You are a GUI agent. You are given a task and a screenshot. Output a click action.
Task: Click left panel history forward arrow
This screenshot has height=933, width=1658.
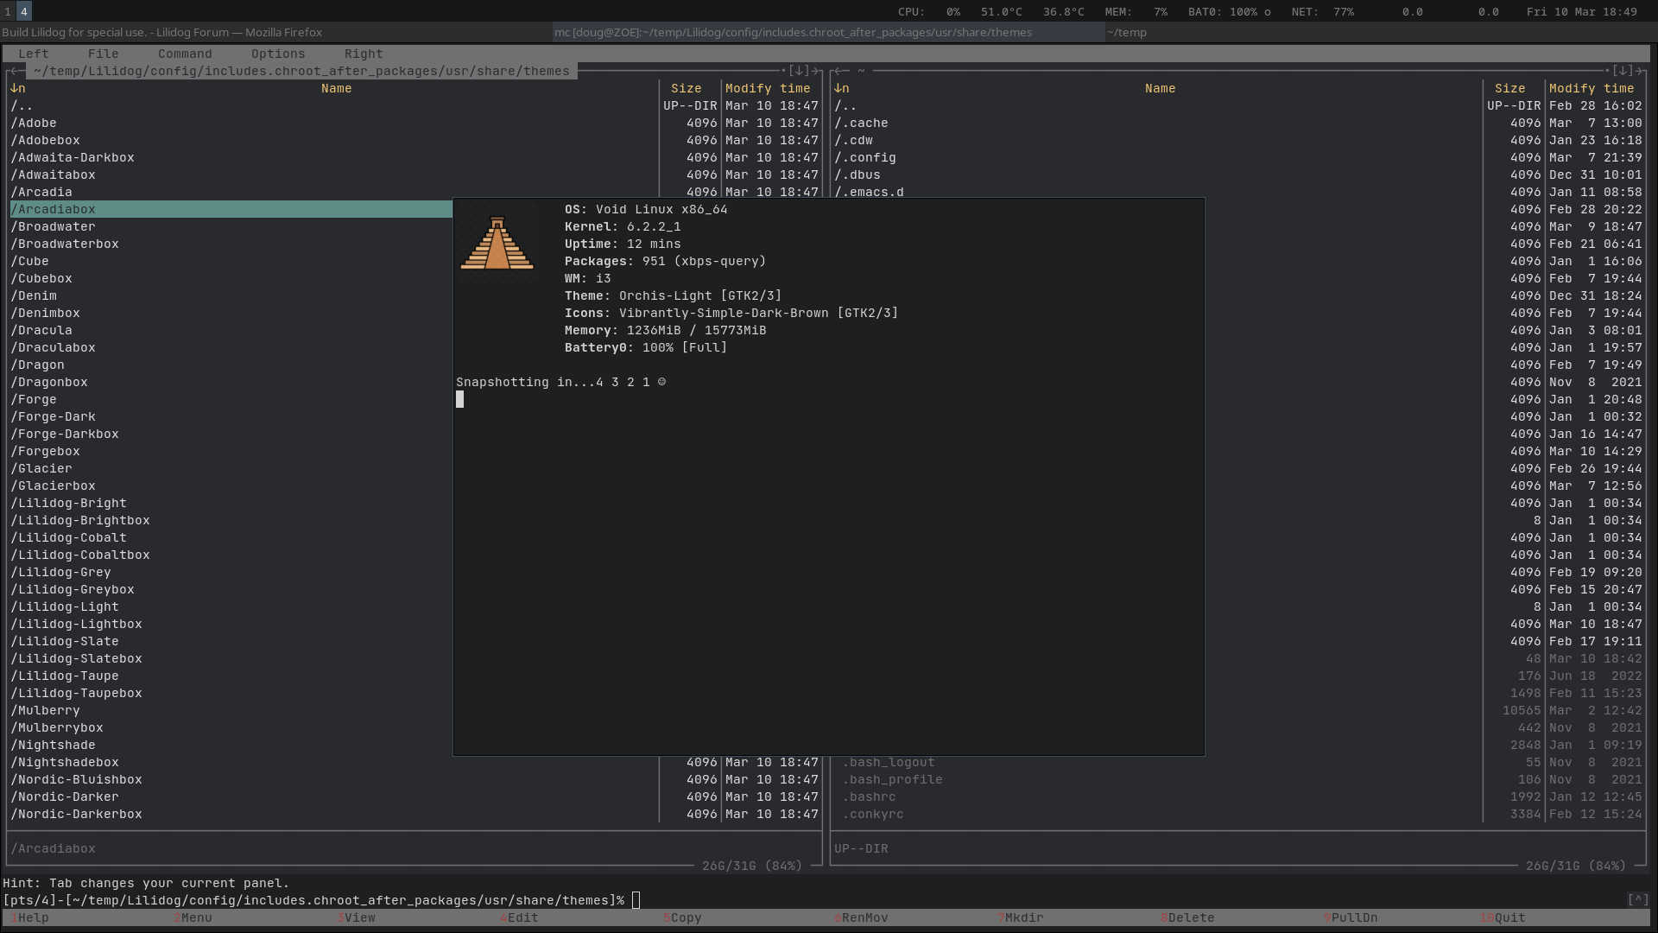[x=814, y=71]
